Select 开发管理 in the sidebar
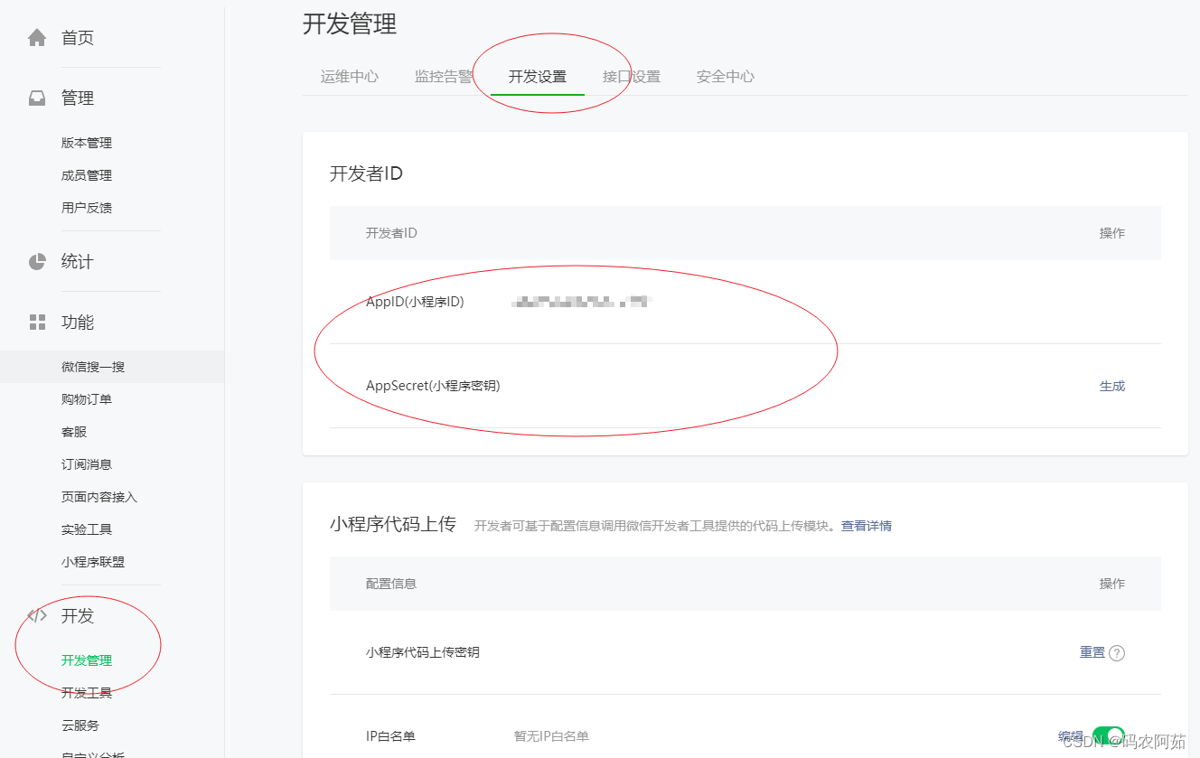The height and width of the screenshot is (758, 1200). [87, 660]
